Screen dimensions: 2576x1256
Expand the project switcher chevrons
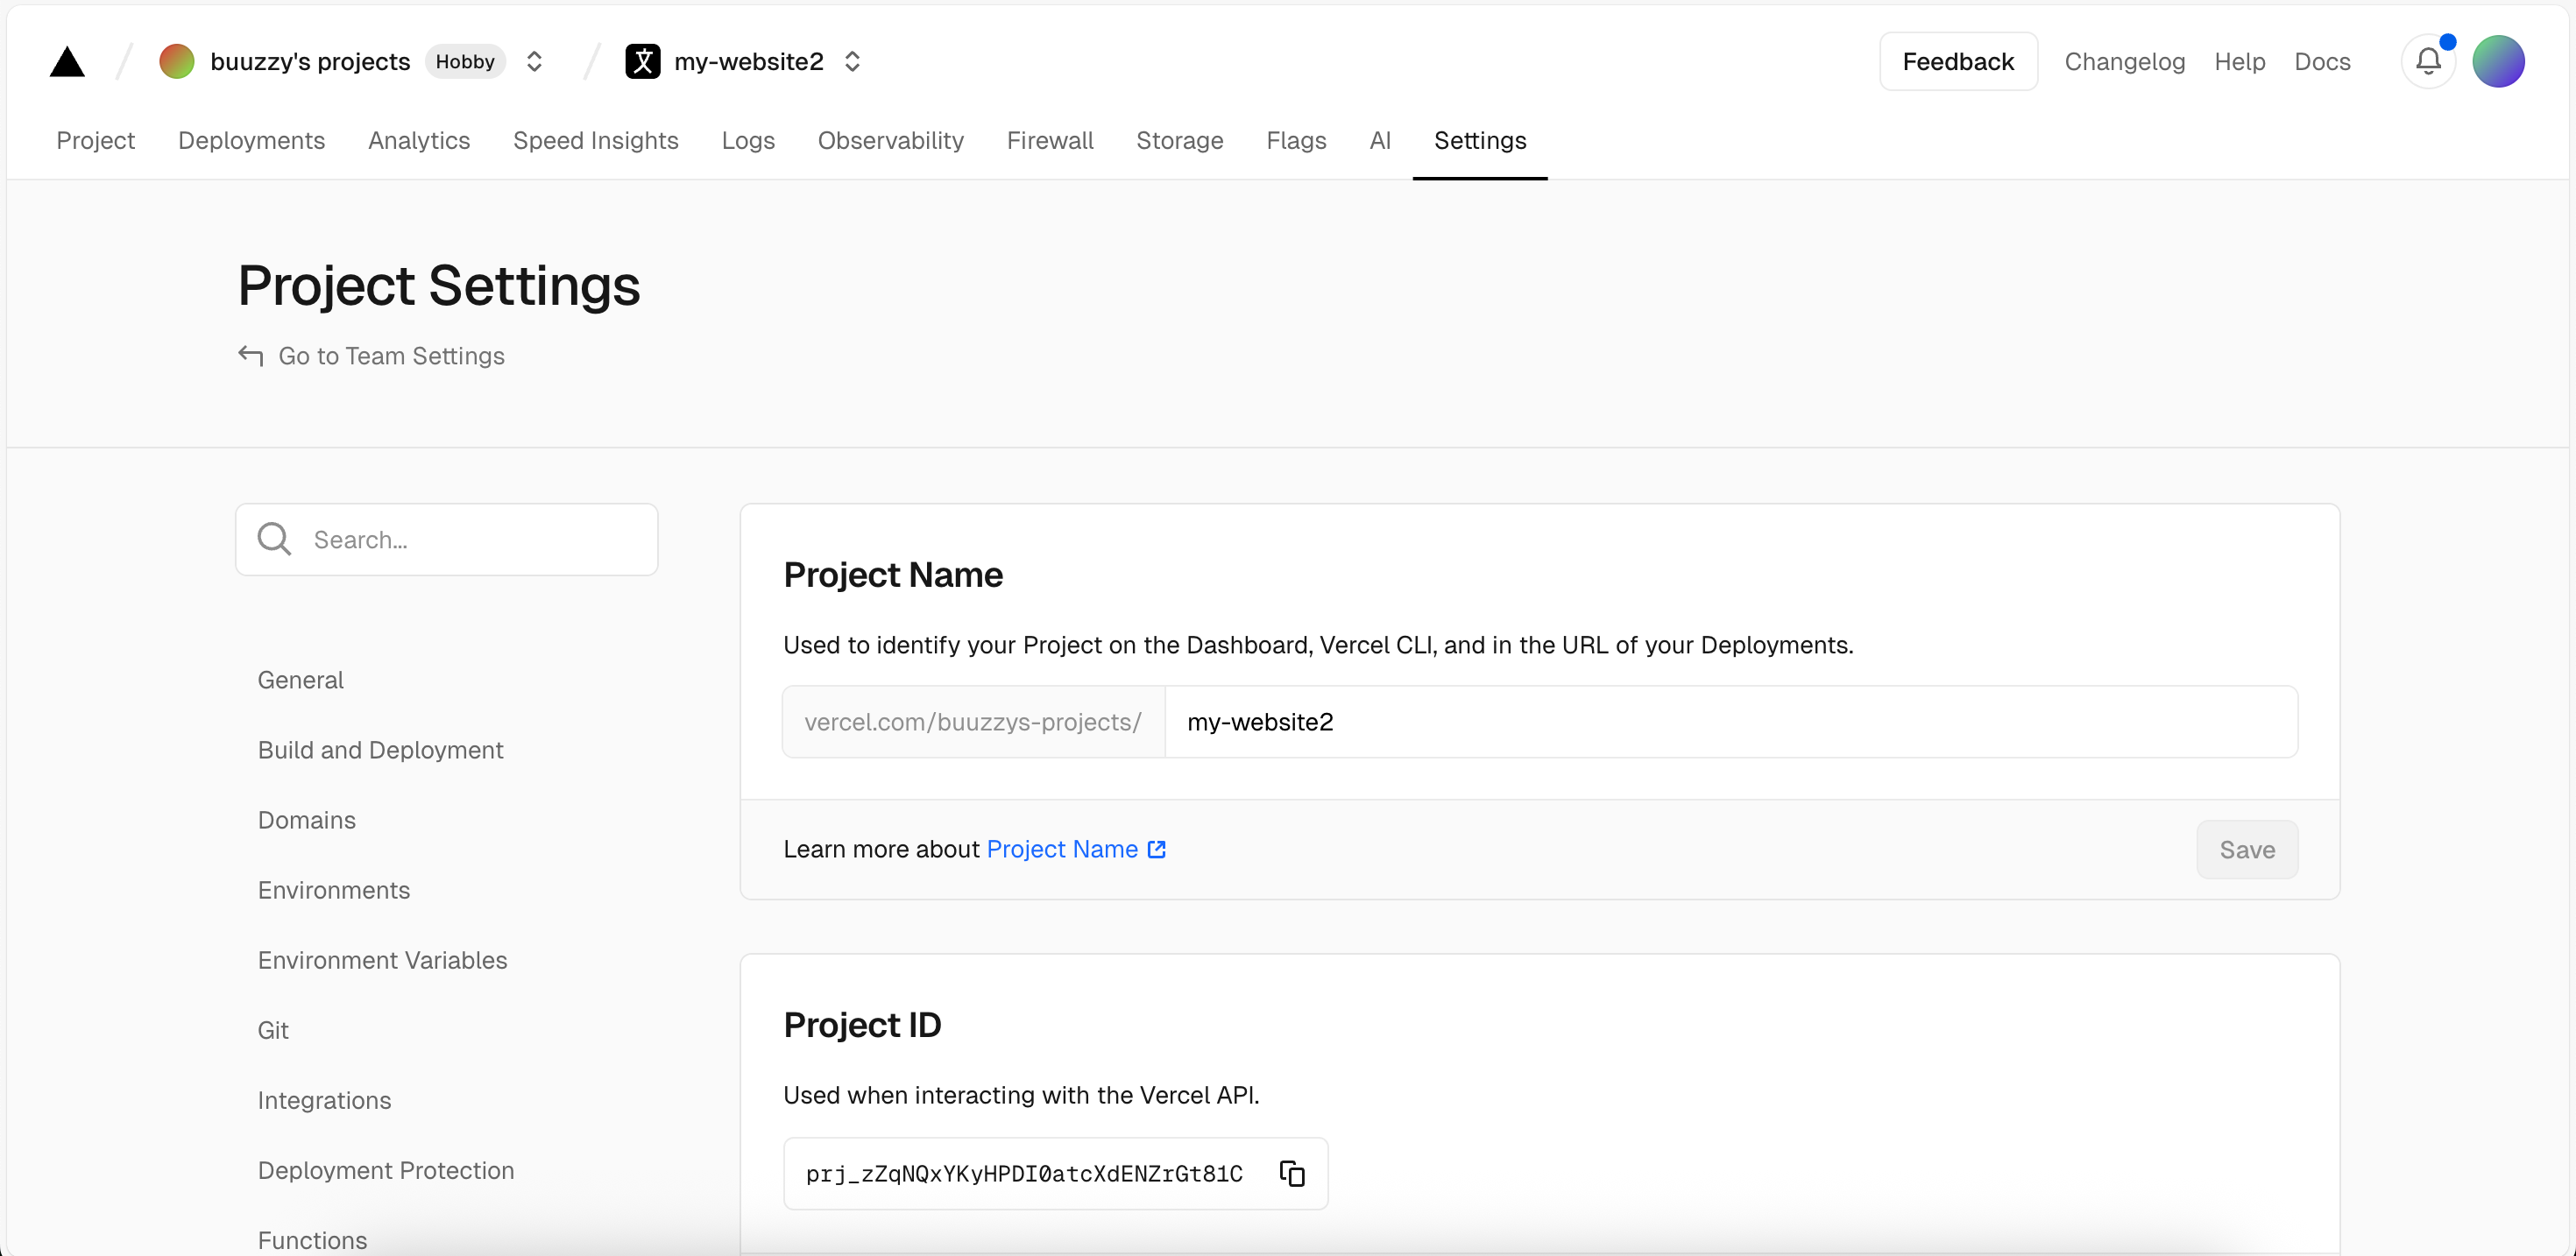pyautogui.click(x=852, y=62)
